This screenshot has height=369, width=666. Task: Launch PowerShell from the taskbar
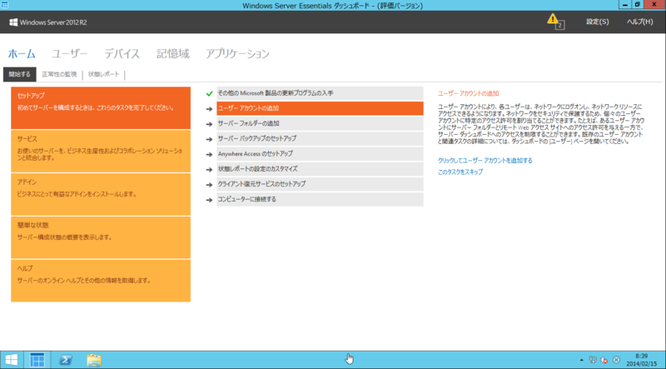point(66,360)
